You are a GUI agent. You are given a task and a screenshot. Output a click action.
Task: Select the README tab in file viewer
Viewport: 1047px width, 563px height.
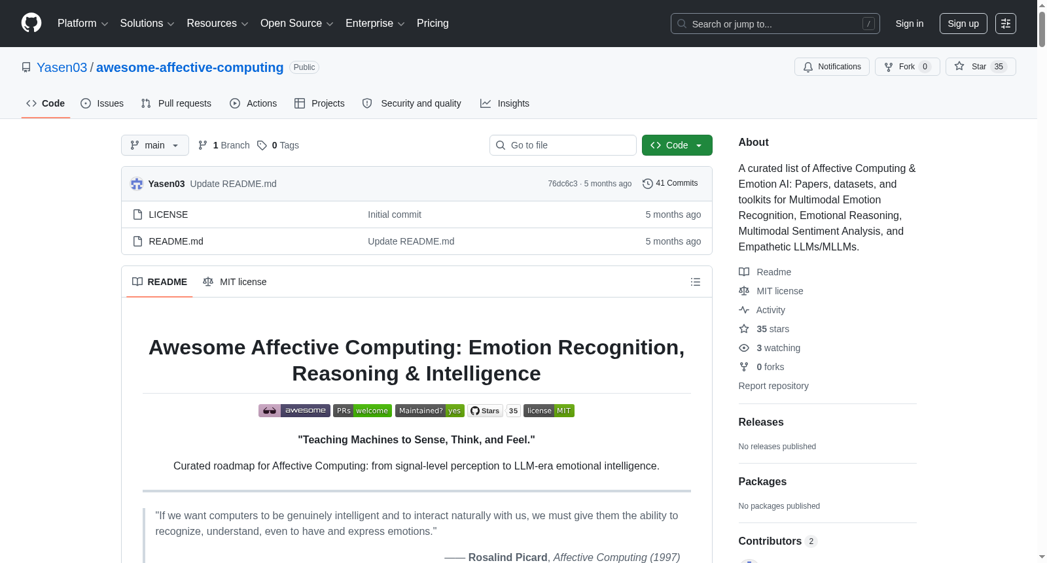click(x=160, y=282)
